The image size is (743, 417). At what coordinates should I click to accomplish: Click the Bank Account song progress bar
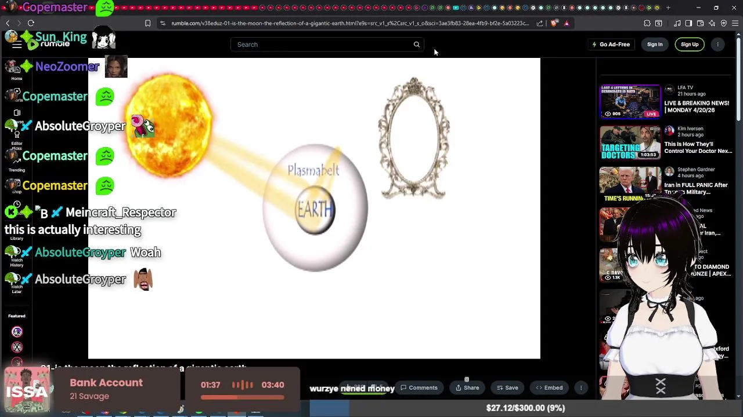243,397
